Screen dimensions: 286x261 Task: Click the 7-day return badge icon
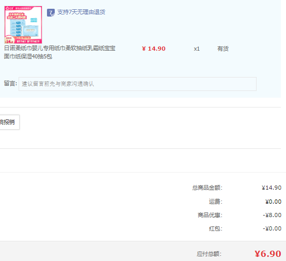51,12
